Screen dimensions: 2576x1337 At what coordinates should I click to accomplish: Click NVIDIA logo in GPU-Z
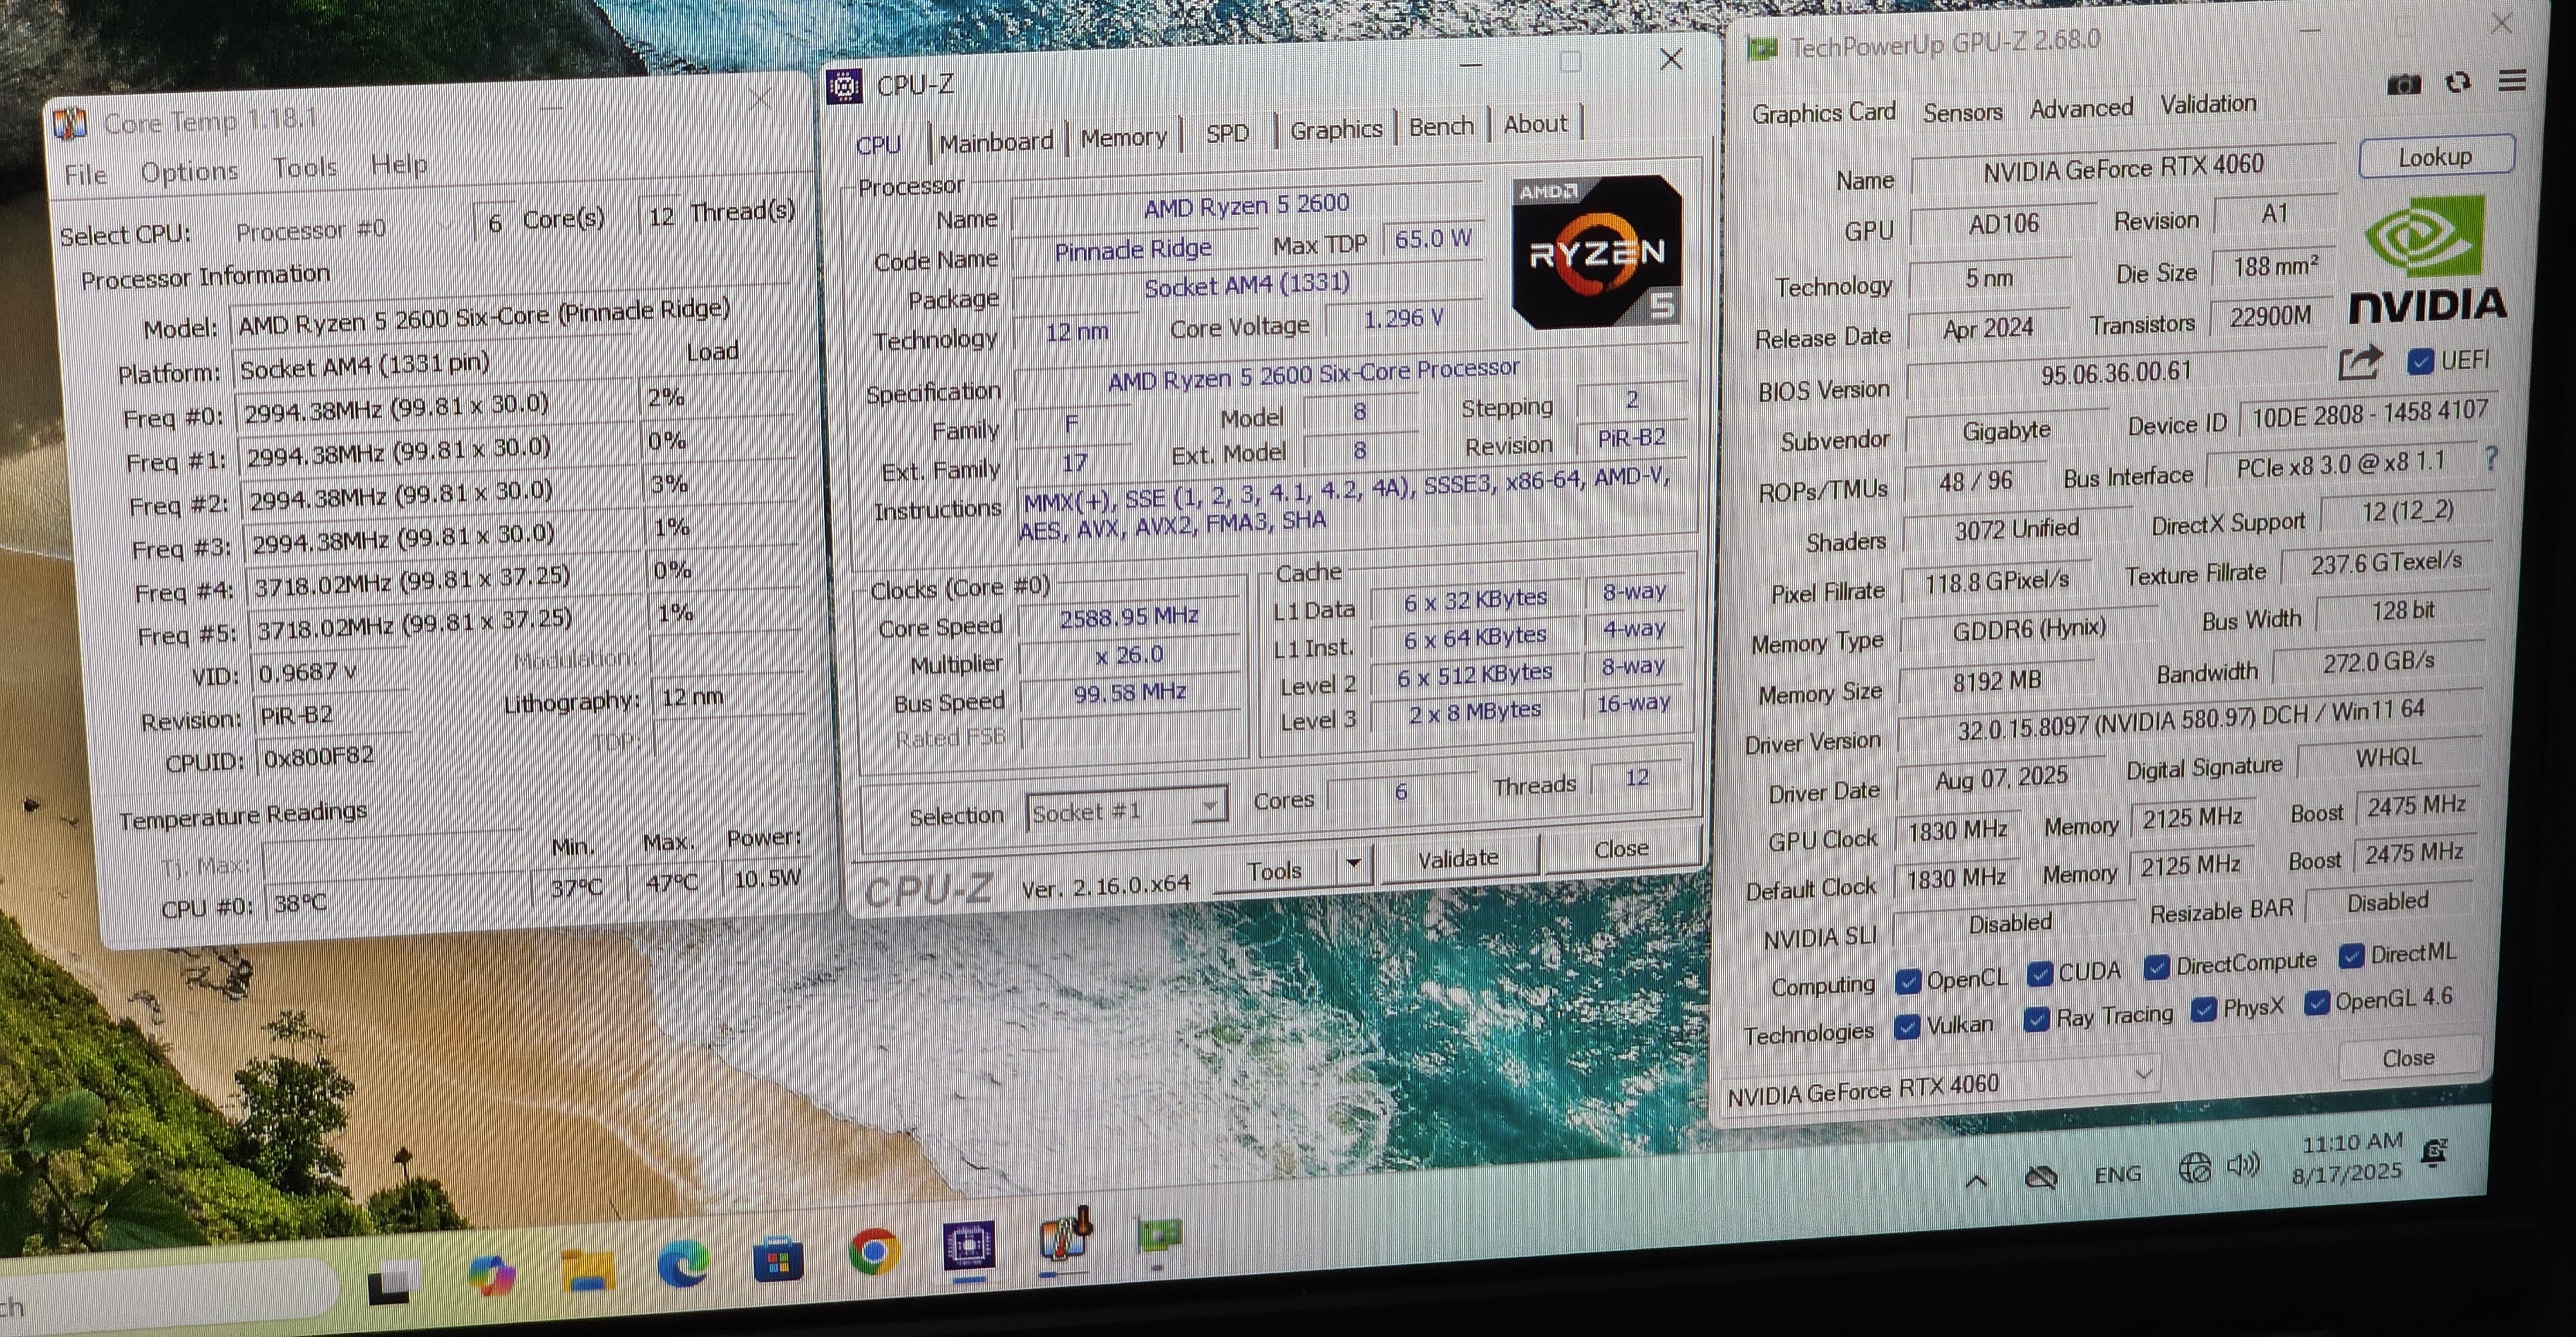(2427, 259)
